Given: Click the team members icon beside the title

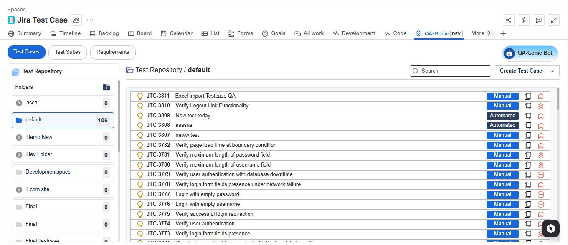Looking at the screenshot, I should point(76,20).
